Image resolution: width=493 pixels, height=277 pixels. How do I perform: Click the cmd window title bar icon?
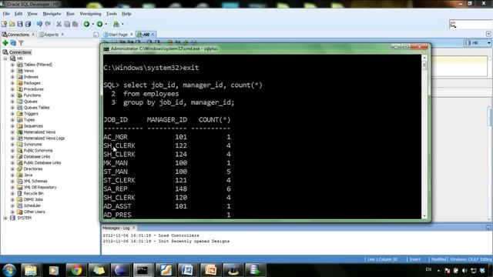tap(106, 49)
